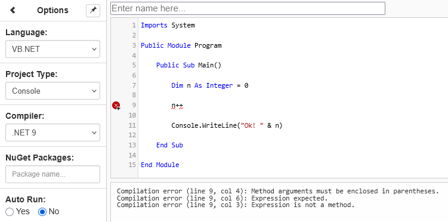Collapse the Options panel with back chevron

[x=13, y=10]
